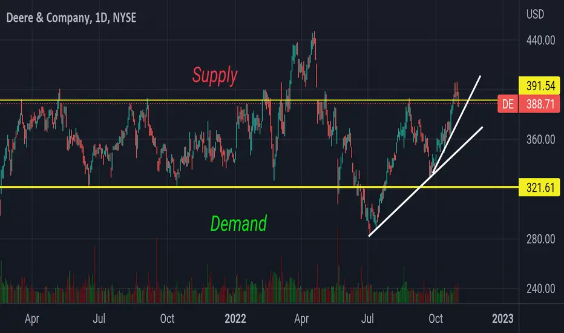Click the 2023 time axis label
The height and width of the screenshot is (333, 564).
click(x=502, y=318)
